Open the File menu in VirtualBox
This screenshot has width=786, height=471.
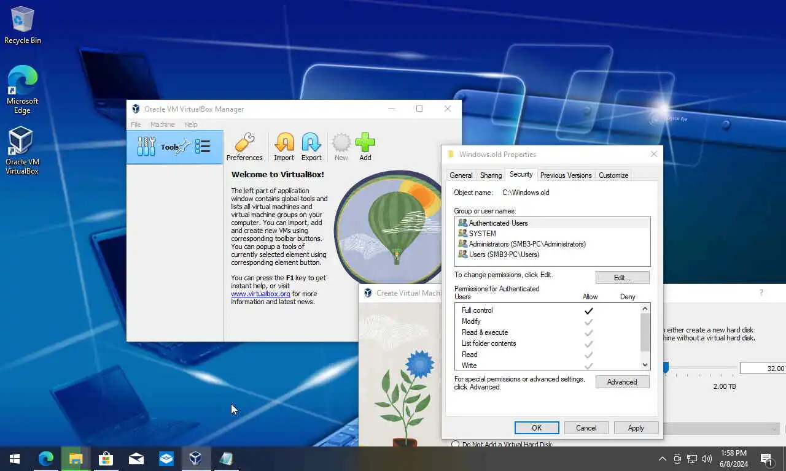click(x=136, y=124)
